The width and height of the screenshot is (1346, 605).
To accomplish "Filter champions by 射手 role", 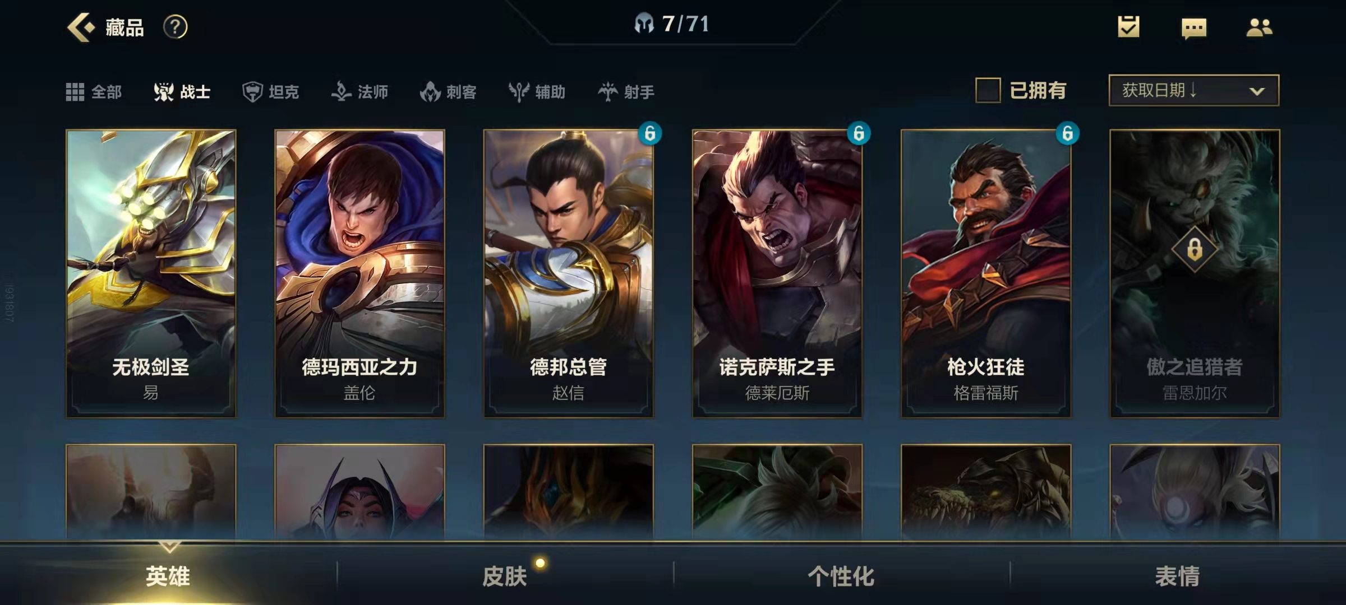I will (x=626, y=91).
